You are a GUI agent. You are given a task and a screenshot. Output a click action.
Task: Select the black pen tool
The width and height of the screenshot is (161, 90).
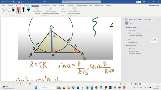tap(23, 10)
